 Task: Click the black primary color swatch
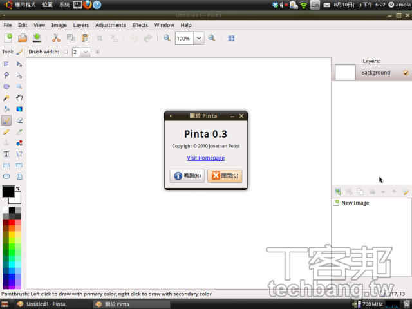(x=8, y=192)
